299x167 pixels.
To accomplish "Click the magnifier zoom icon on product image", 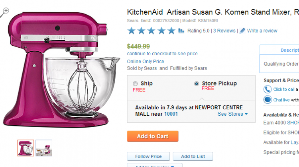I will click(x=4, y=12).
